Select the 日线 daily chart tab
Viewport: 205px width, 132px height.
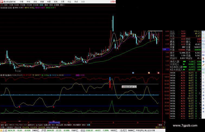(x=41, y=5)
